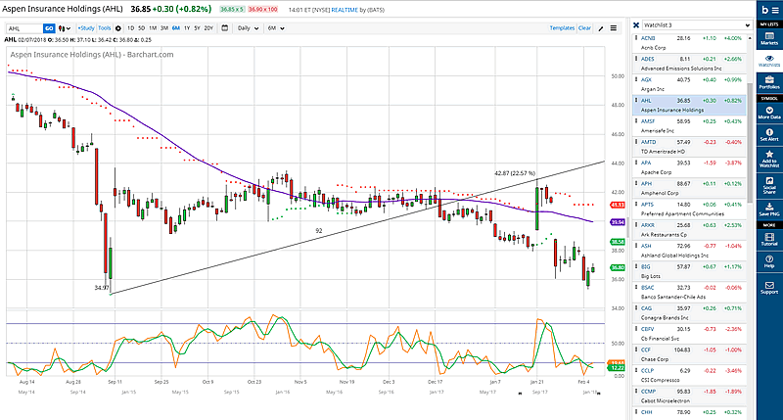Click the row handle beside ACNB
This screenshot has height=420, width=783.
pos(636,37)
